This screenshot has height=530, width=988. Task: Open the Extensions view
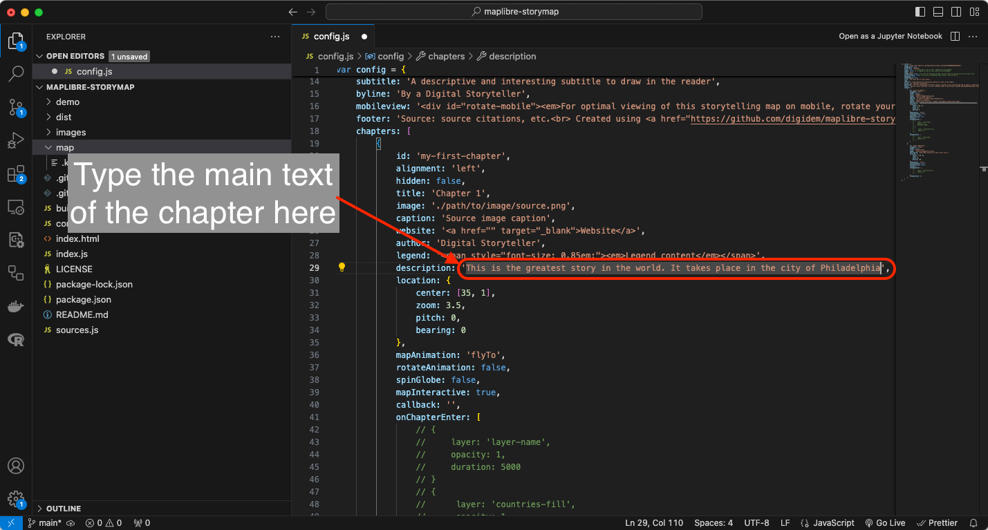[x=16, y=174]
